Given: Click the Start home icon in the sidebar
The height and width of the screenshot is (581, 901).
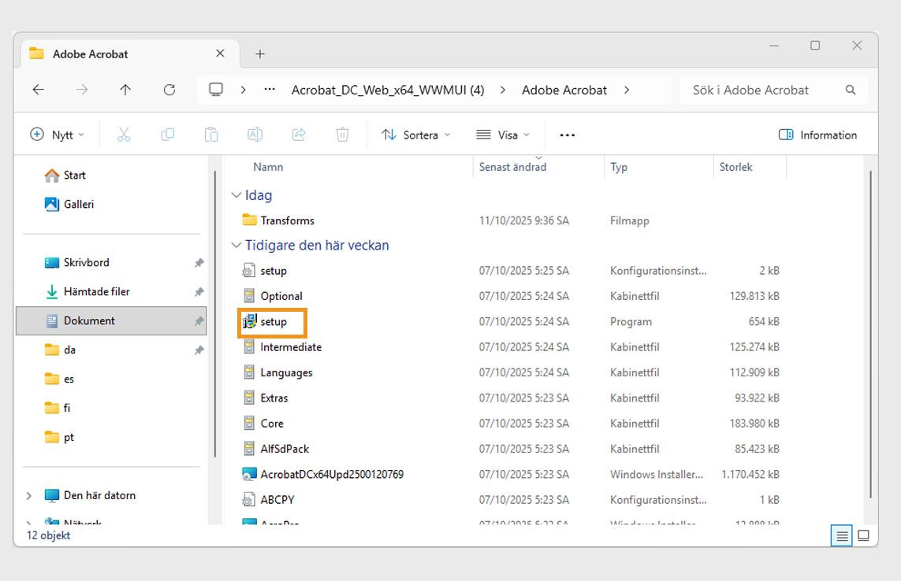Looking at the screenshot, I should (69, 175).
